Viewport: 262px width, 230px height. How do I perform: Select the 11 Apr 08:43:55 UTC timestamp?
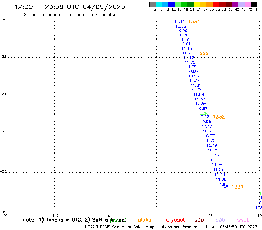pos(231,227)
